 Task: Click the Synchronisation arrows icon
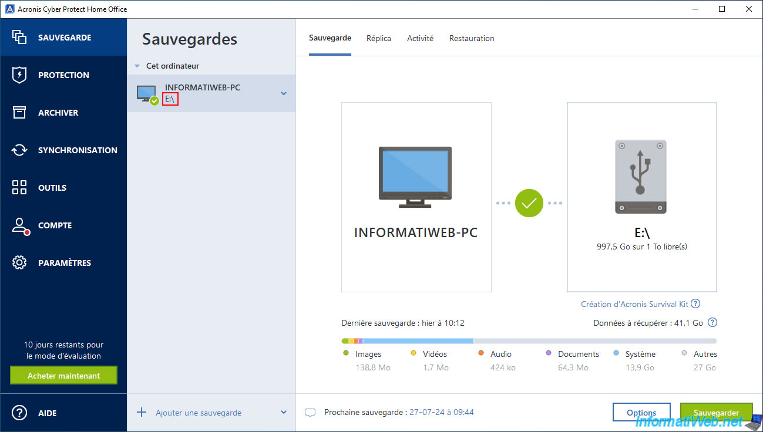(x=19, y=150)
